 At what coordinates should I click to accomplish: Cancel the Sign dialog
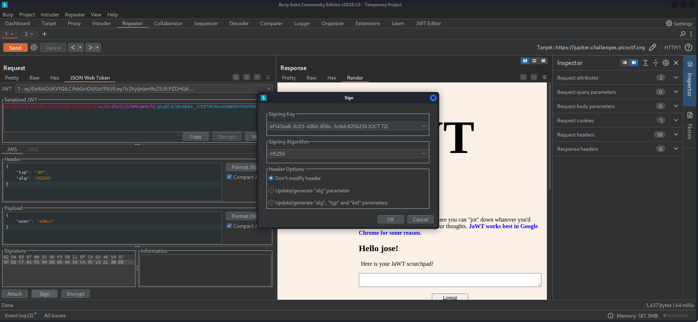(x=421, y=219)
